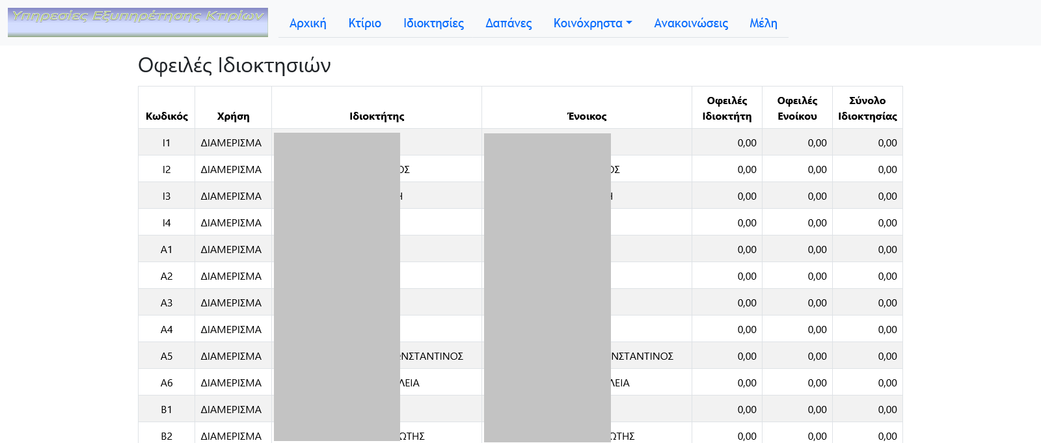The image size is (1041, 443).
Task: Go to the Μέλη page
Action: pos(763,23)
